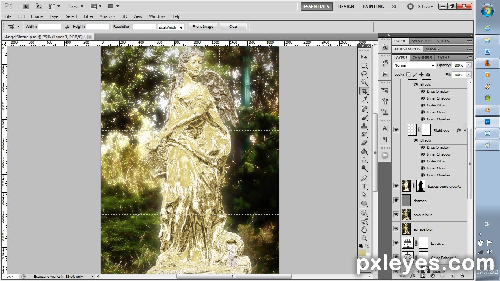Collapse effects of Right eye layer
Viewport: 500px width, 281px height.
[465, 130]
